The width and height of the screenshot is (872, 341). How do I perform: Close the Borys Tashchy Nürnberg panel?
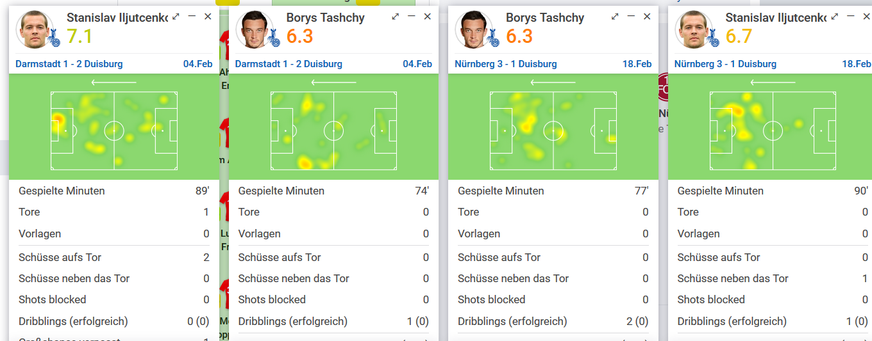pos(647,17)
